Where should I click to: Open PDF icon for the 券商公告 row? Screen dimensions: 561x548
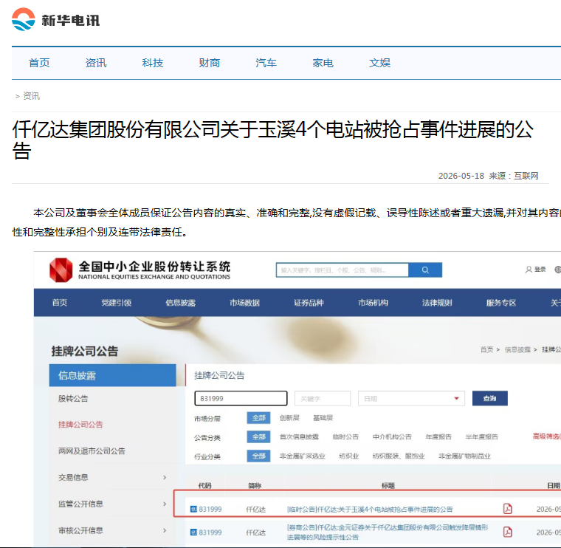[508, 532]
